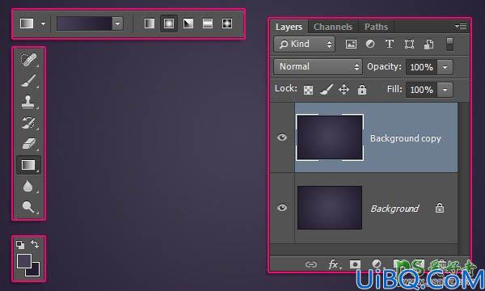Screen dimensions: 485x291
Task: Click the Background copy layer name
Action: (x=406, y=138)
